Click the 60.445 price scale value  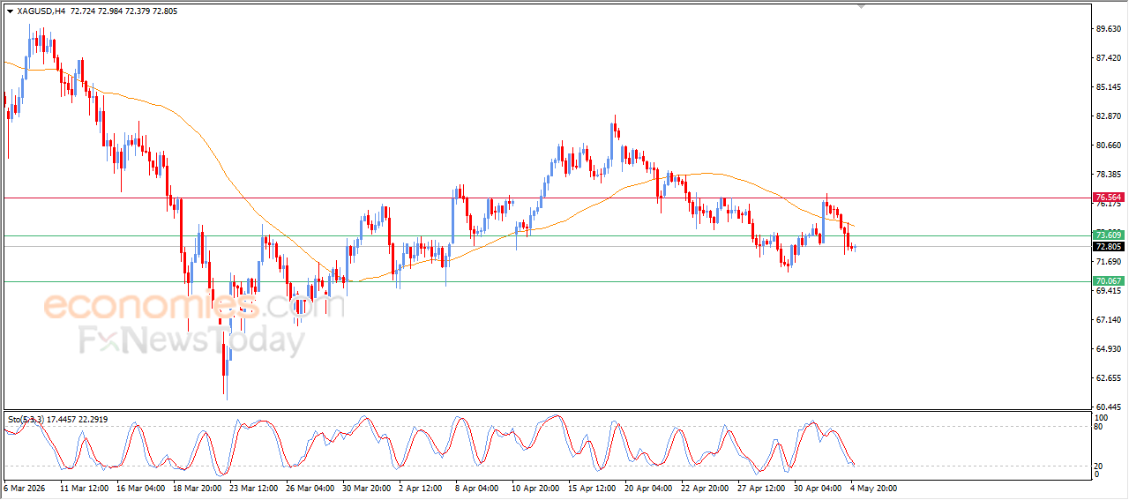tap(1107, 407)
